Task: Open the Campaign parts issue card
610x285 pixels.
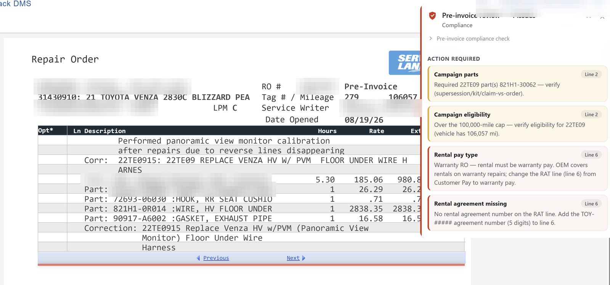Action: pos(517,84)
